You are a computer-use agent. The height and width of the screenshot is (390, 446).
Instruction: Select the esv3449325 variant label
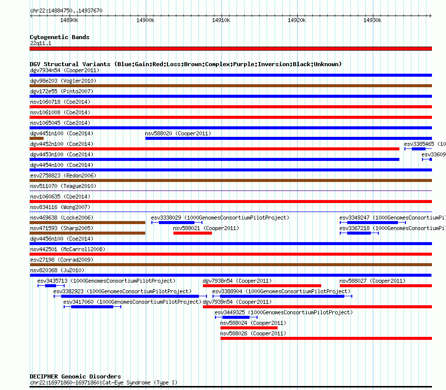point(284,312)
